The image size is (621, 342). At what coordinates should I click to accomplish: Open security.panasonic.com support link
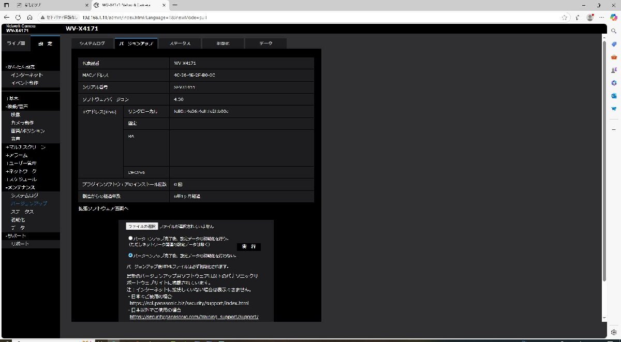(x=194, y=316)
